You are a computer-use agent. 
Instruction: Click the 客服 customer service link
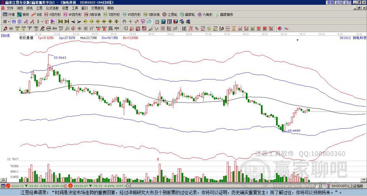(x=330, y=3)
